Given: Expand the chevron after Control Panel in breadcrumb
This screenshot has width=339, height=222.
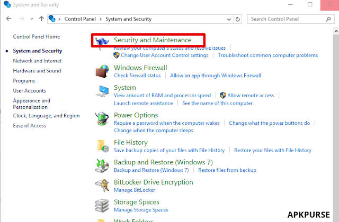Looking at the screenshot, I should pyautogui.click(x=101, y=19).
